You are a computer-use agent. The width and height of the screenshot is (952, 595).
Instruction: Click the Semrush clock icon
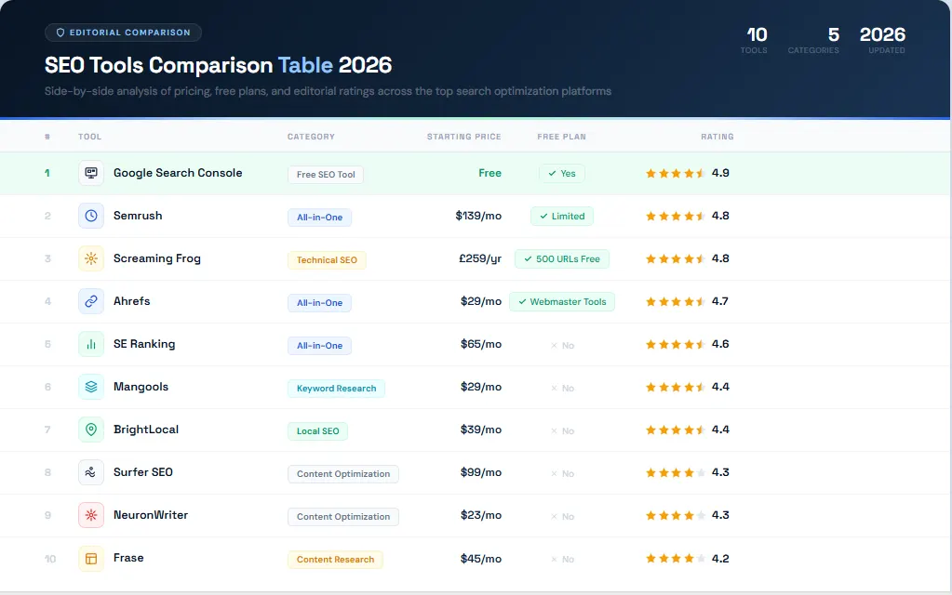pos(91,216)
